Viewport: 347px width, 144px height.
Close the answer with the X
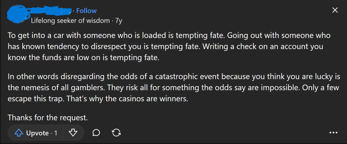pyautogui.click(x=335, y=11)
